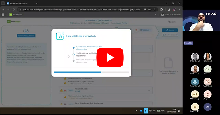Screen dimensions: 220x115
Task: Click the Ajuda help link
Action: 172,22
